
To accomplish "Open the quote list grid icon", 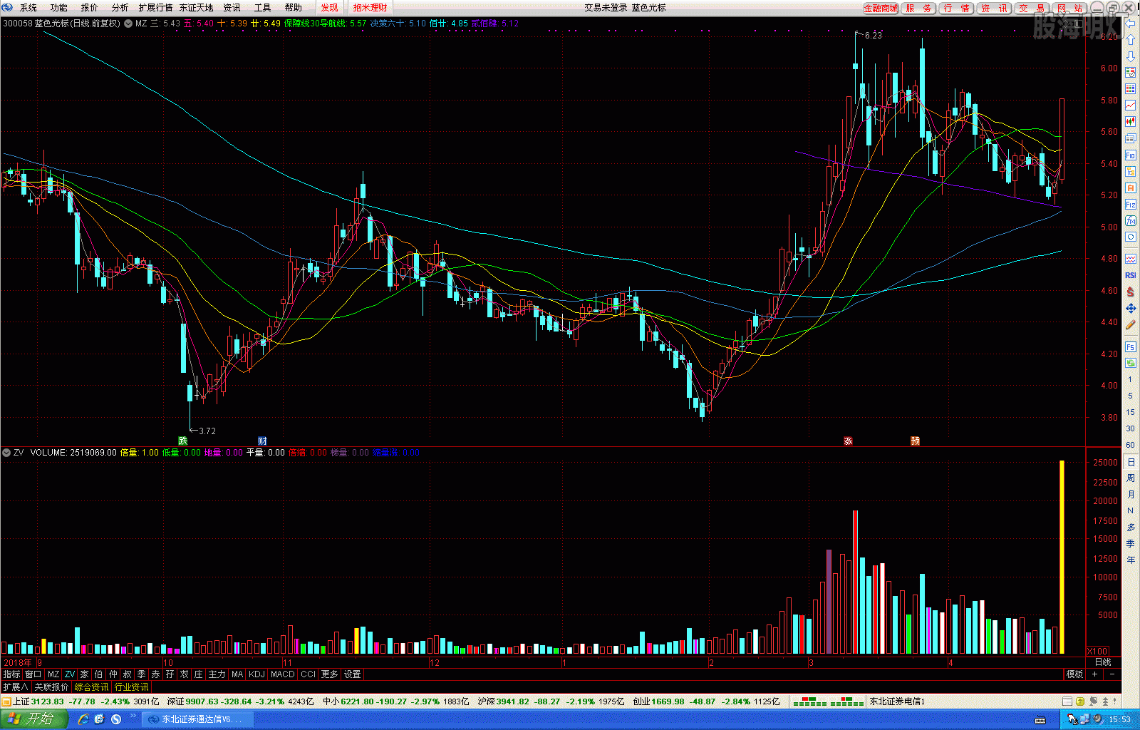I will pyautogui.click(x=1131, y=89).
